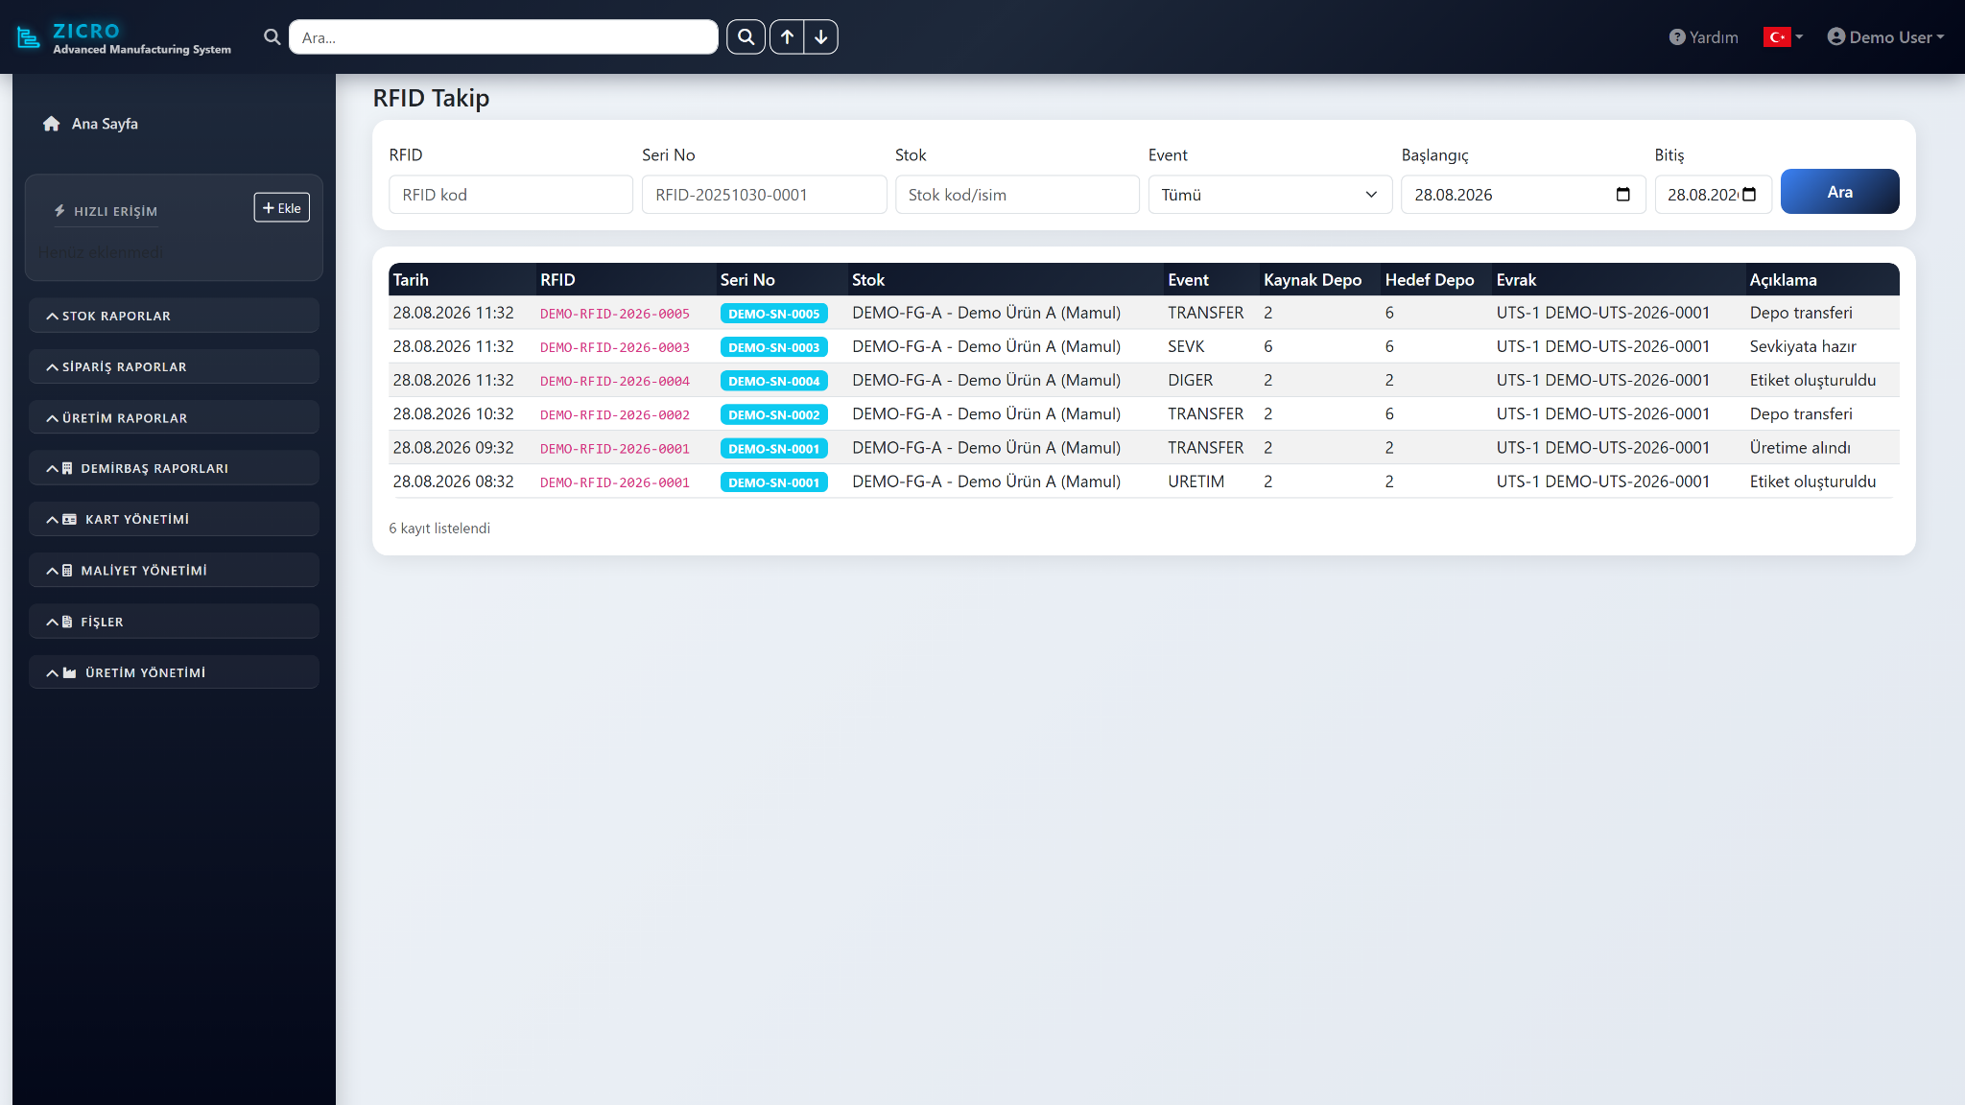Viewport: 1965px width, 1105px height.
Task: Click the Üretime alındı description
Action: (1800, 448)
